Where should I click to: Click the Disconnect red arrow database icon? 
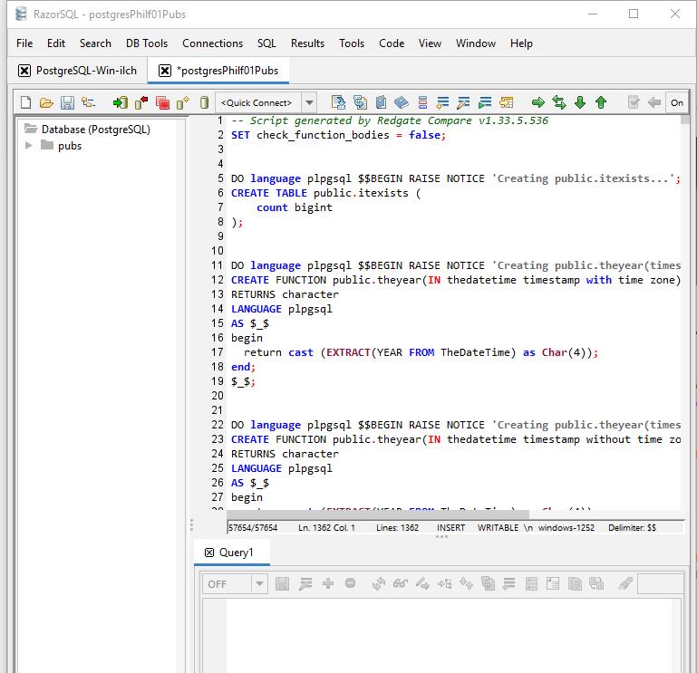[x=141, y=102]
